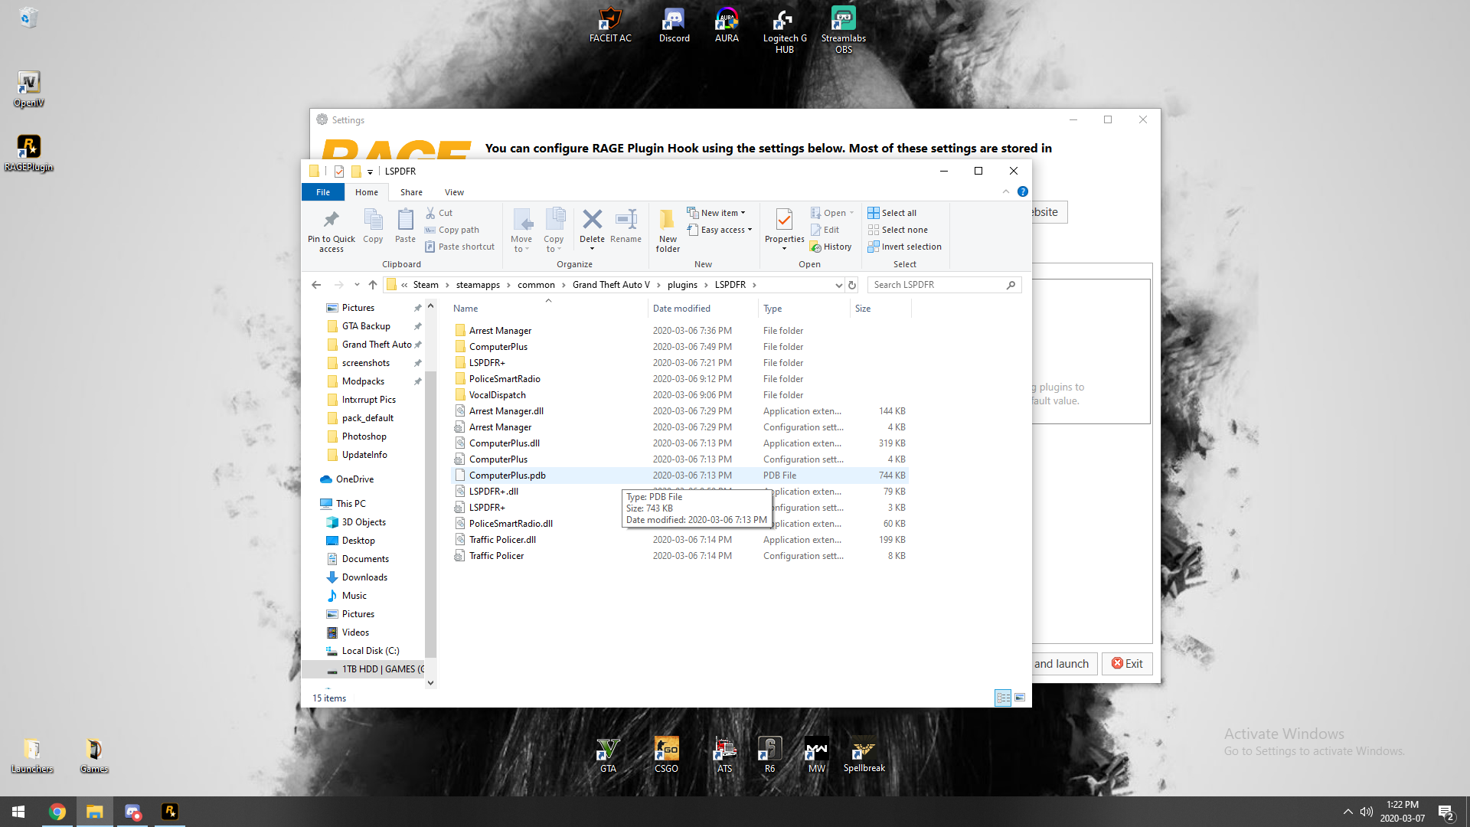Click the Properties icon in ribbon
The image size is (1470, 827).
coord(784,221)
